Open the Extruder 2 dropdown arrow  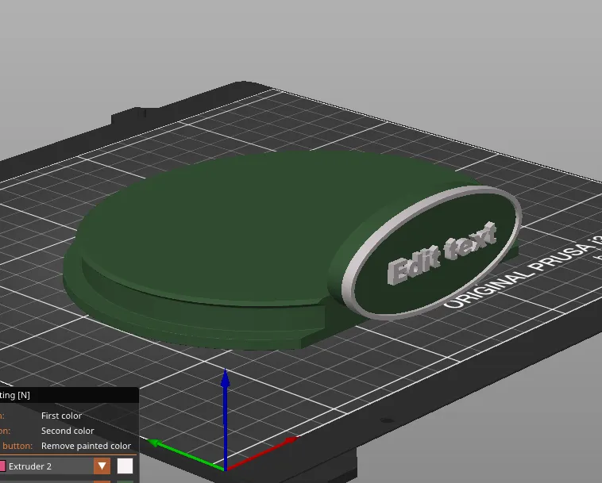(x=102, y=466)
